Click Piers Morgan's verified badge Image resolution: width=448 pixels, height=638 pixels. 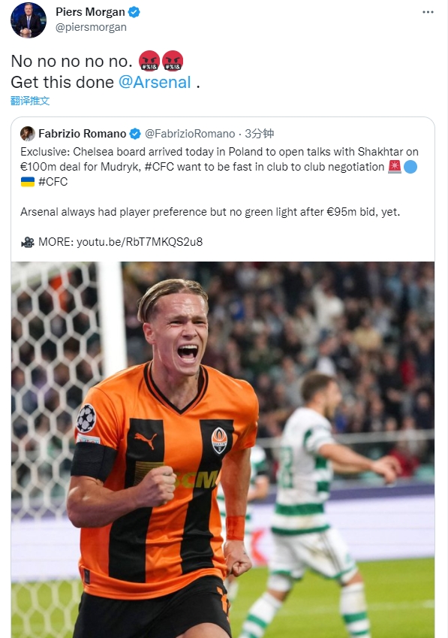coord(134,12)
